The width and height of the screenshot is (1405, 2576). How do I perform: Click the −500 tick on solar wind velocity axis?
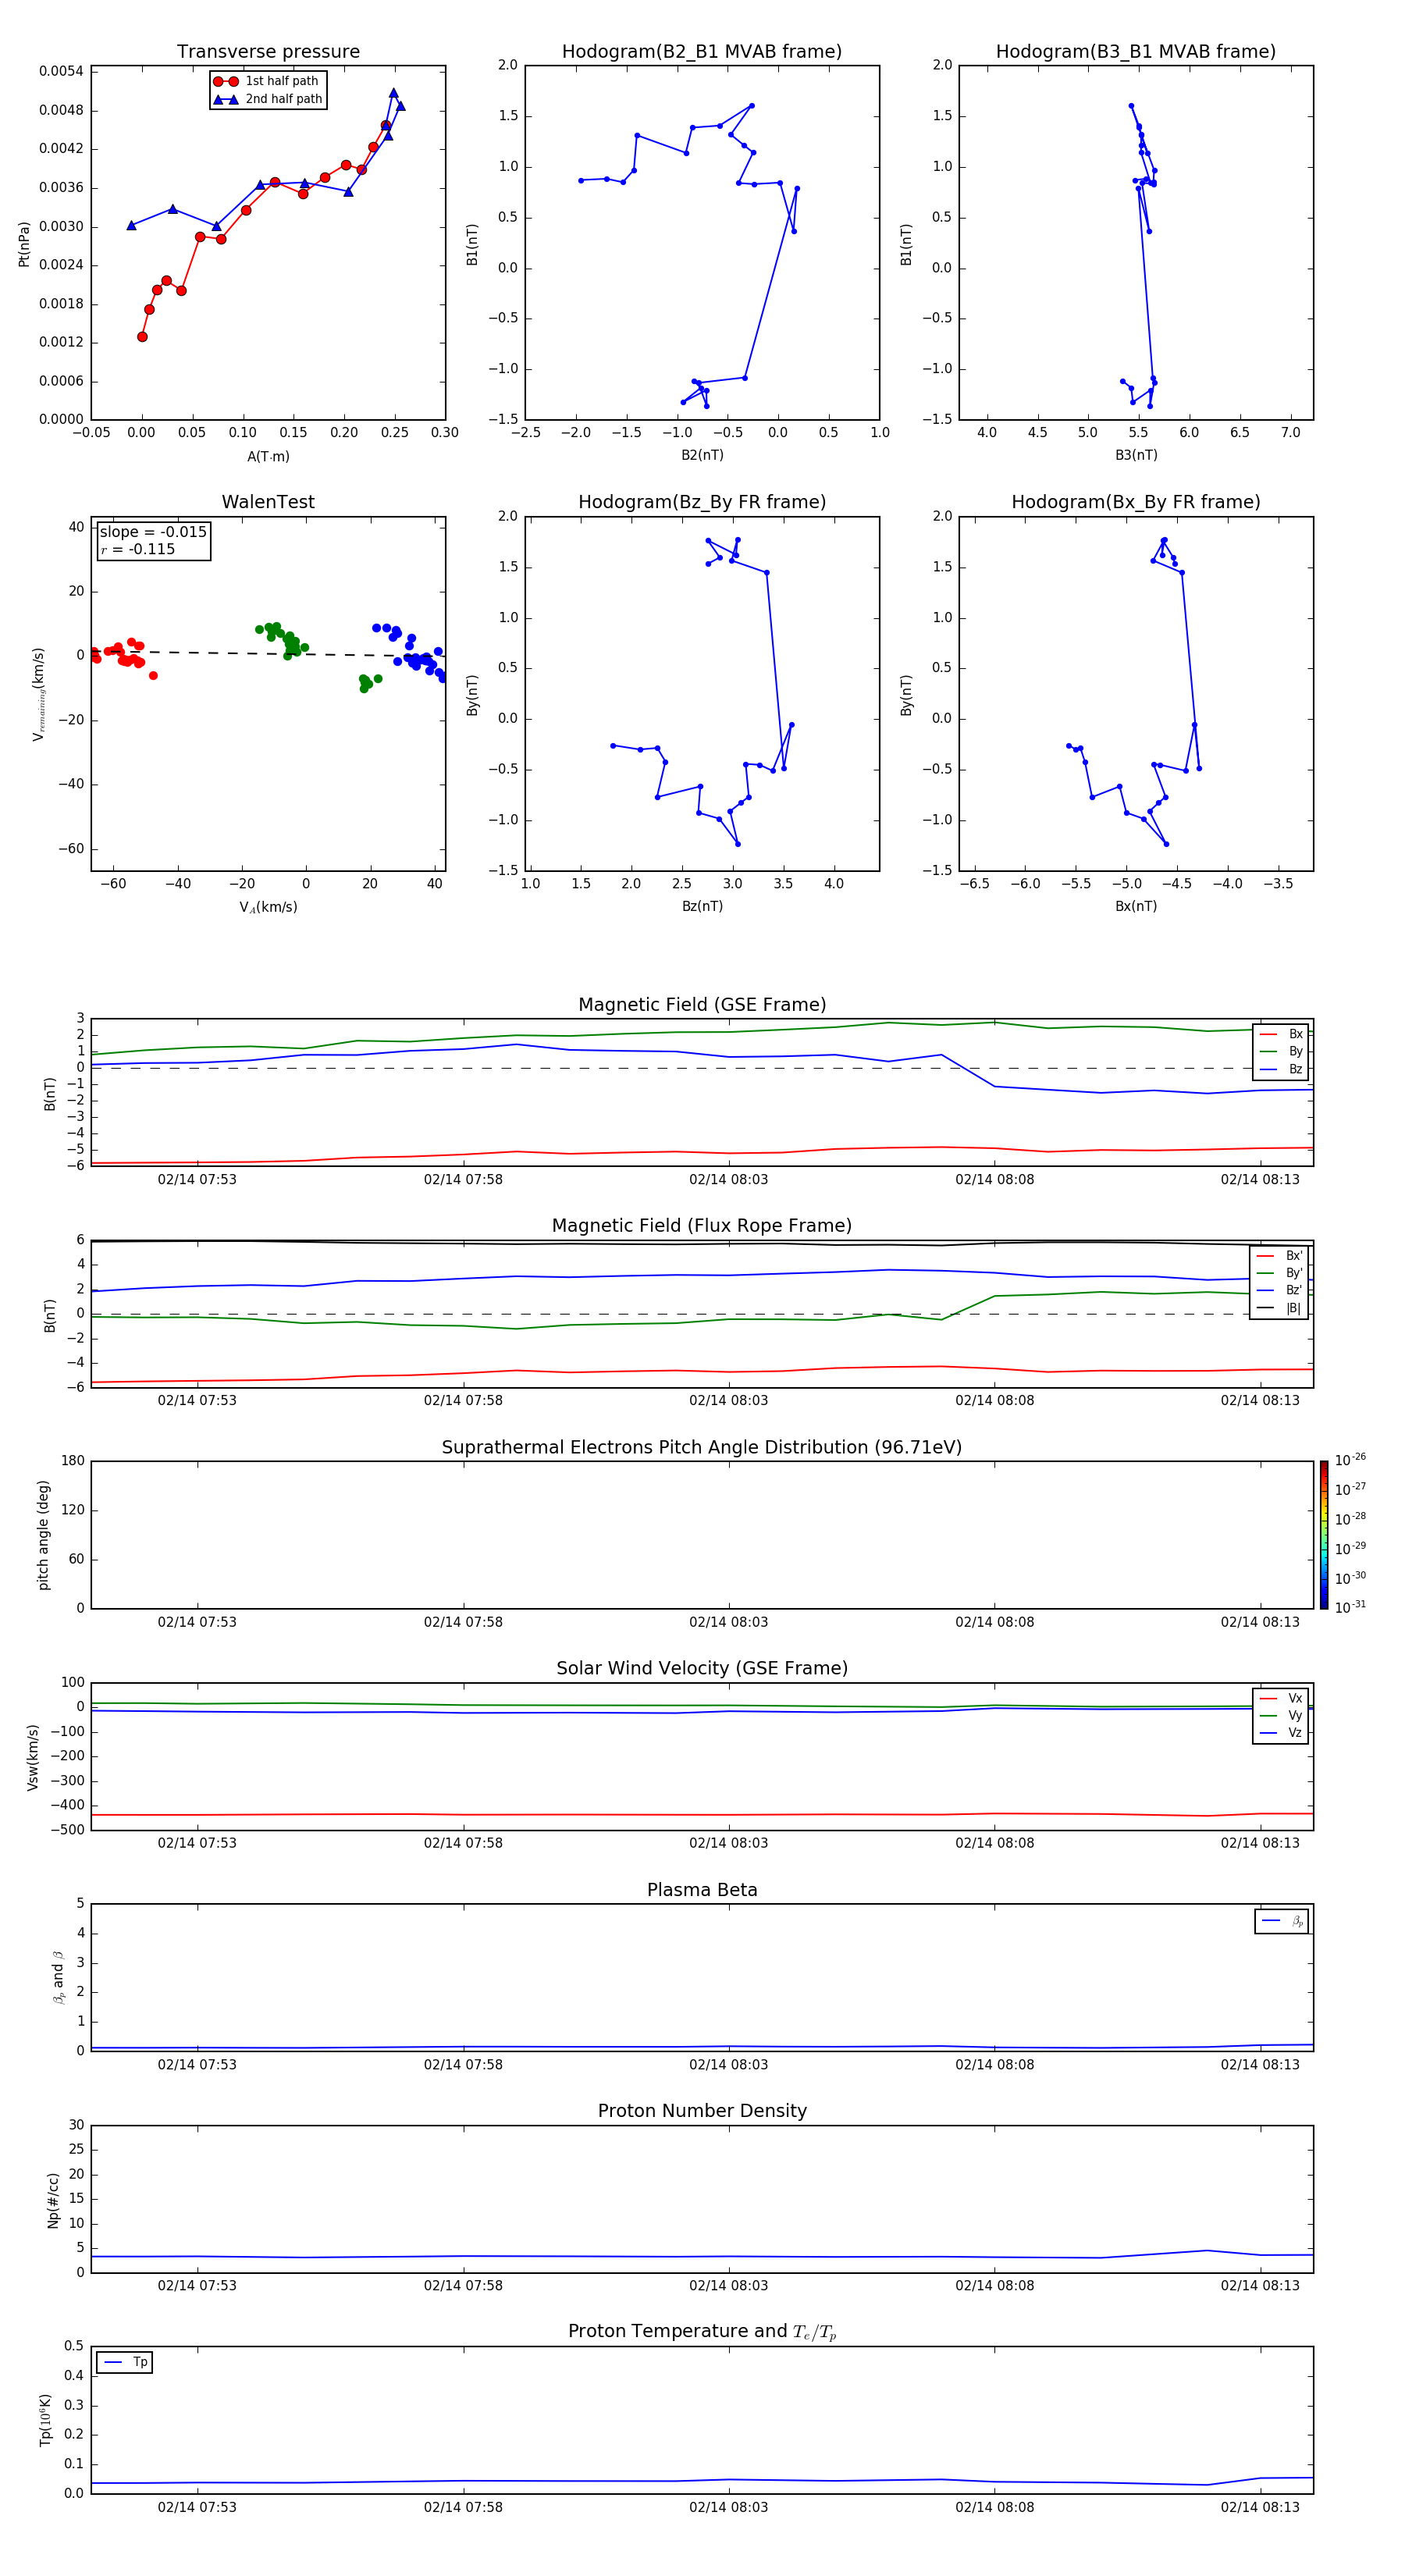[66, 1831]
